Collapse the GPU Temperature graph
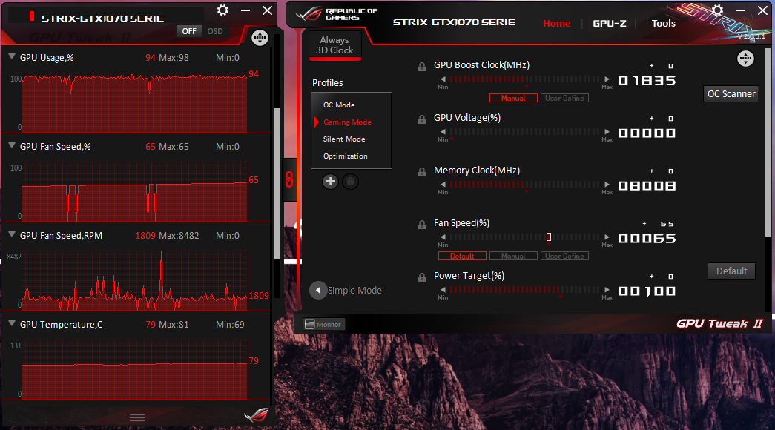775x430 pixels. point(12,324)
